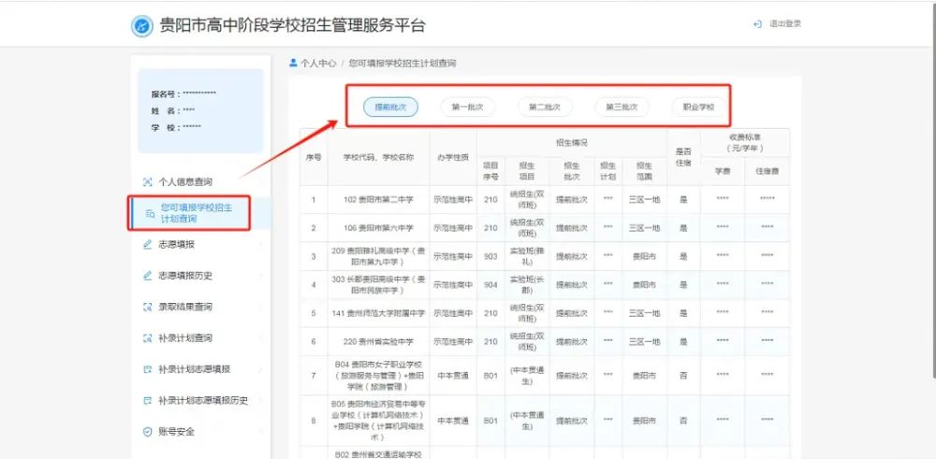The image size is (936, 459).
Task: Click the logout icon at top right
Action: pyautogui.click(x=757, y=24)
